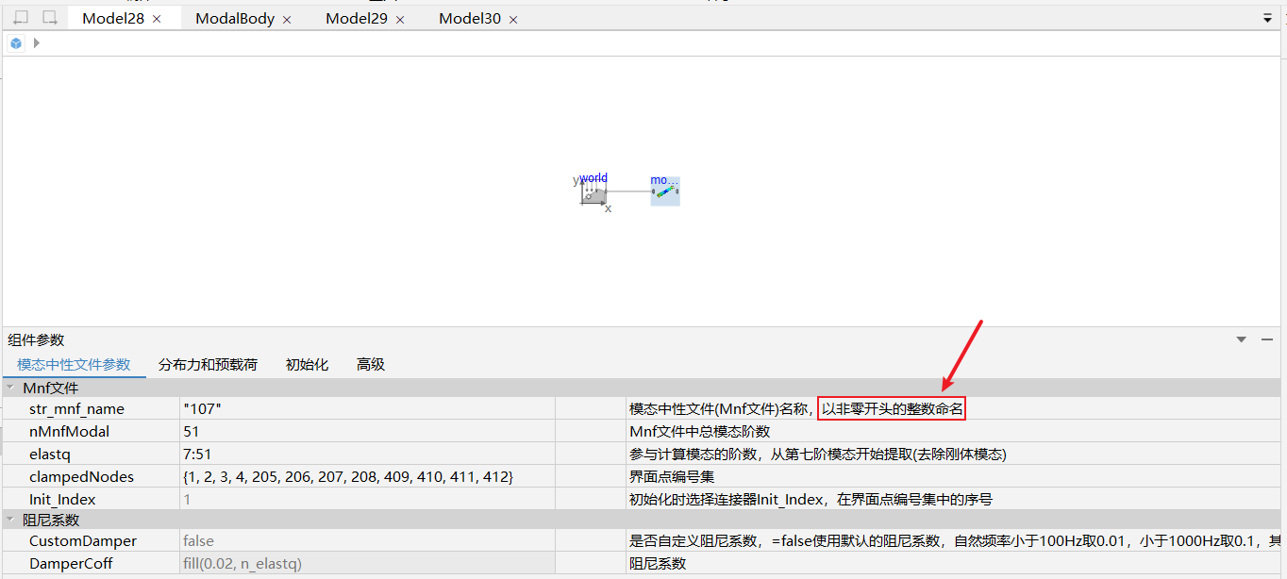Switch to the Model30 tab
Image resolution: width=1287 pixels, height=579 pixels.
(469, 18)
